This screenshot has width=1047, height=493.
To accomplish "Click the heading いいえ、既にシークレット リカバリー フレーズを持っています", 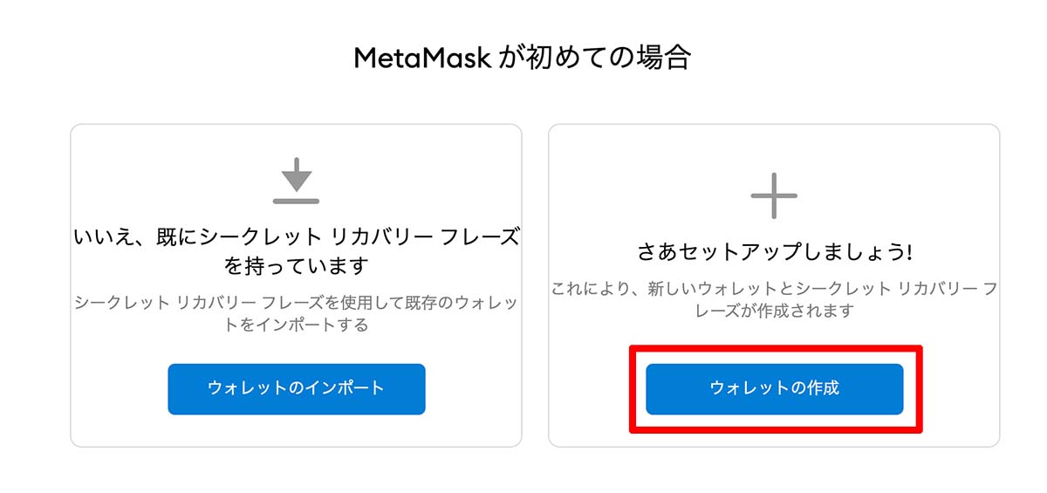I will (297, 250).
